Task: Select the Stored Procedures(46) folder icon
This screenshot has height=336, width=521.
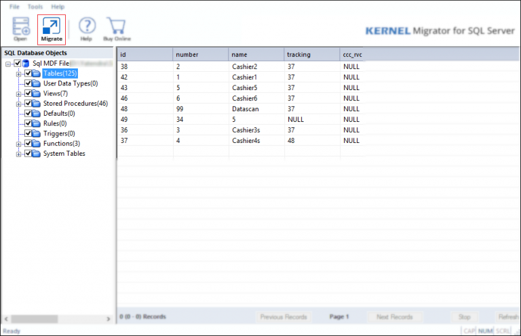Action: [37, 104]
